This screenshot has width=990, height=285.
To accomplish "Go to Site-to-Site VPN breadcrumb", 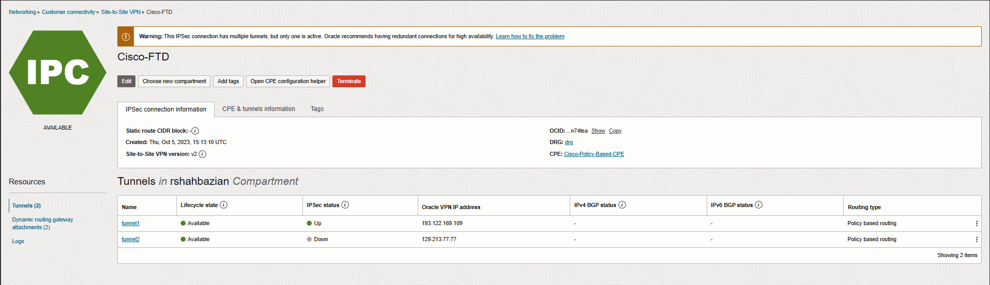I will 120,12.
